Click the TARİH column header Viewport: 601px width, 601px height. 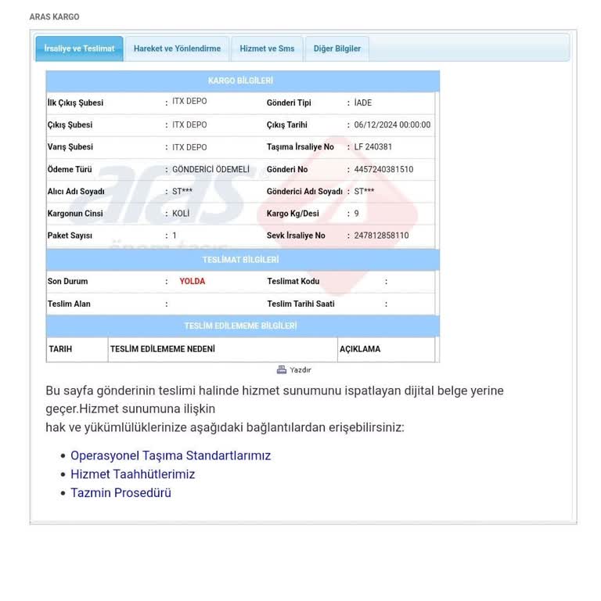coord(60,349)
